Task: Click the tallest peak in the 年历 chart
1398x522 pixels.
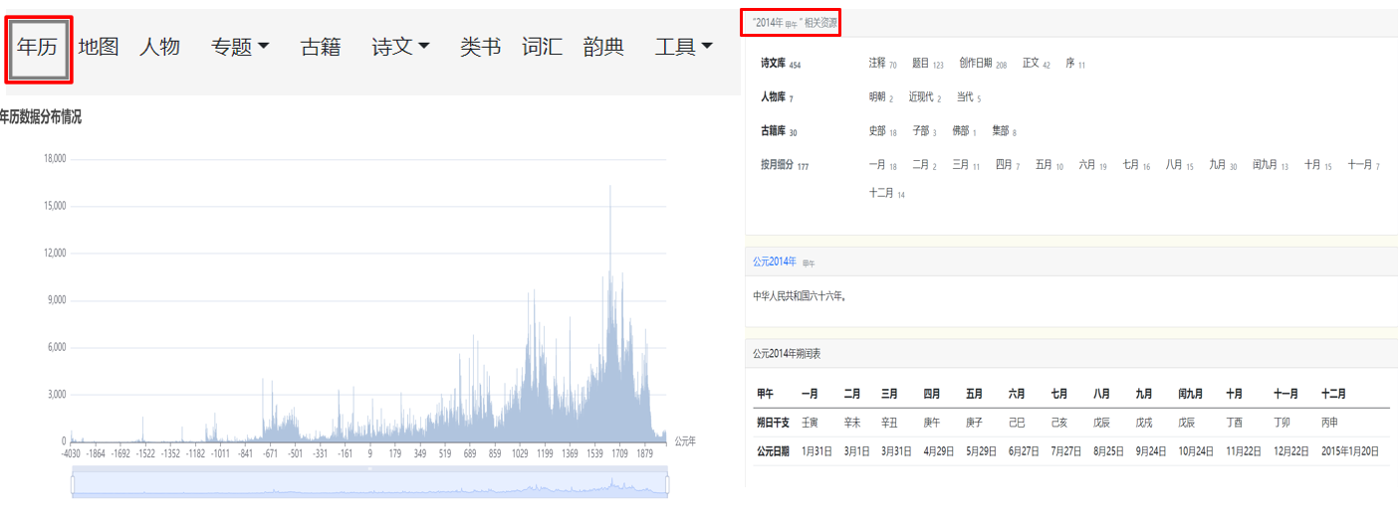Action: point(609,189)
